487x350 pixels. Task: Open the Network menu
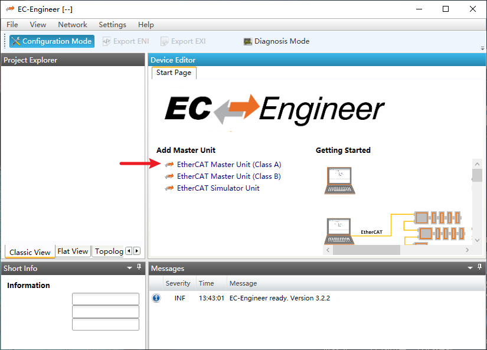click(73, 25)
